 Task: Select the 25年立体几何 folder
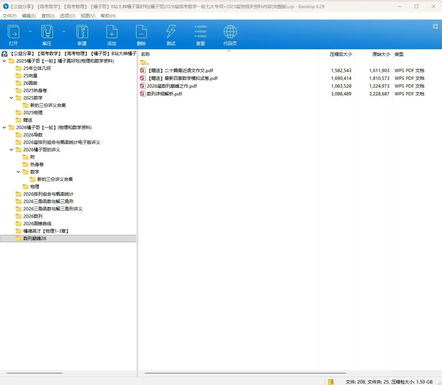pyautogui.click(x=33, y=68)
